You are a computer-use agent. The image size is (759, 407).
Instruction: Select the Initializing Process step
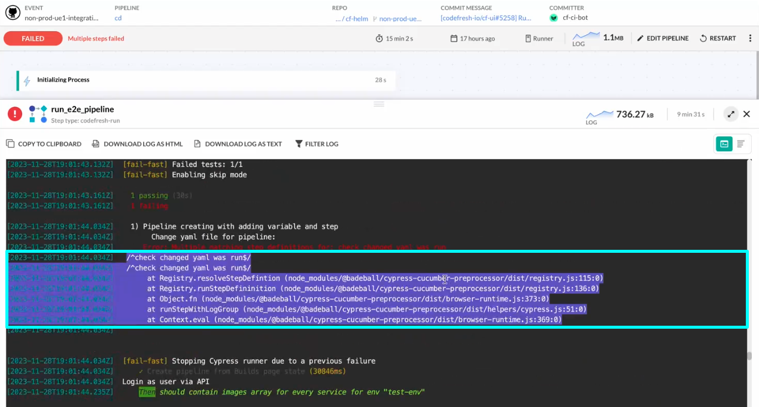tap(63, 80)
